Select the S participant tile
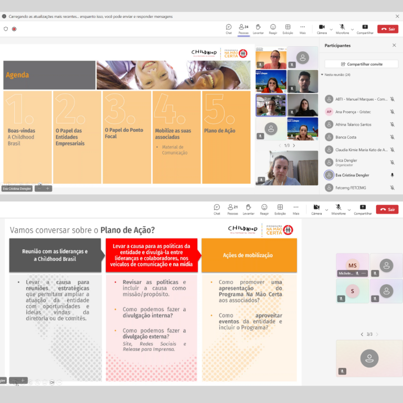The width and height of the screenshot is (403, 403). coord(352,291)
